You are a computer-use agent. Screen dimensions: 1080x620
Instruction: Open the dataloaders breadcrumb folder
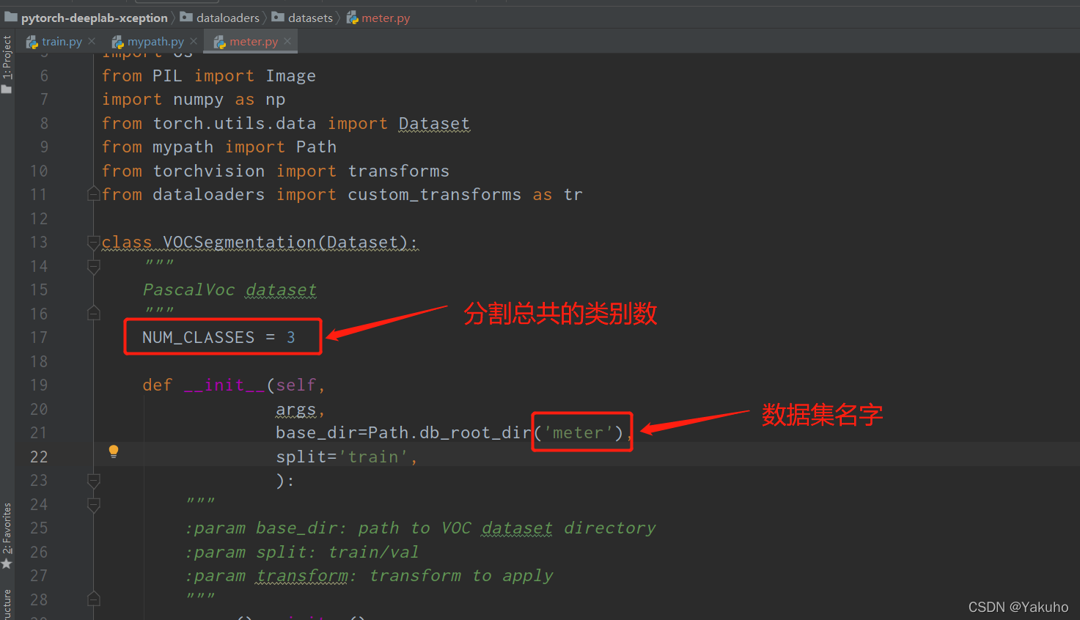tap(228, 18)
